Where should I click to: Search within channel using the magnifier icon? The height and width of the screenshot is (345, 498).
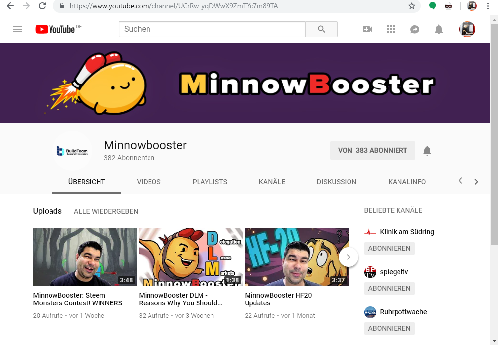point(461,181)
